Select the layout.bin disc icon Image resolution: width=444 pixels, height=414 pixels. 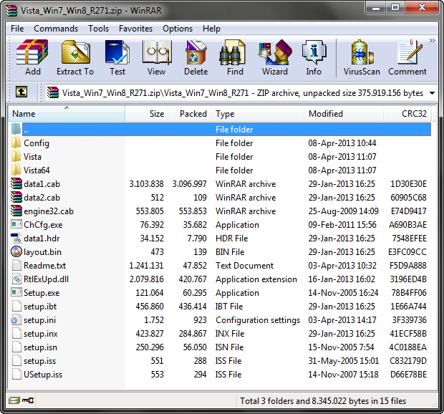[16, 251]
